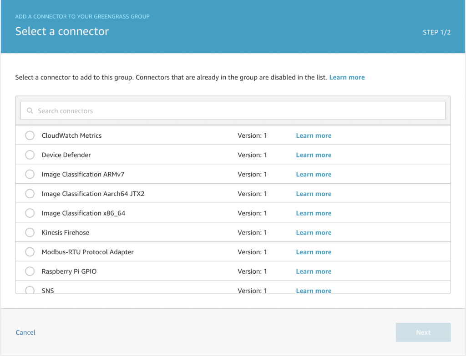Screen dimensions: 466x356
Task: Open Learn more for Image Classification x86_64
Action: click(x=314, y=213)
